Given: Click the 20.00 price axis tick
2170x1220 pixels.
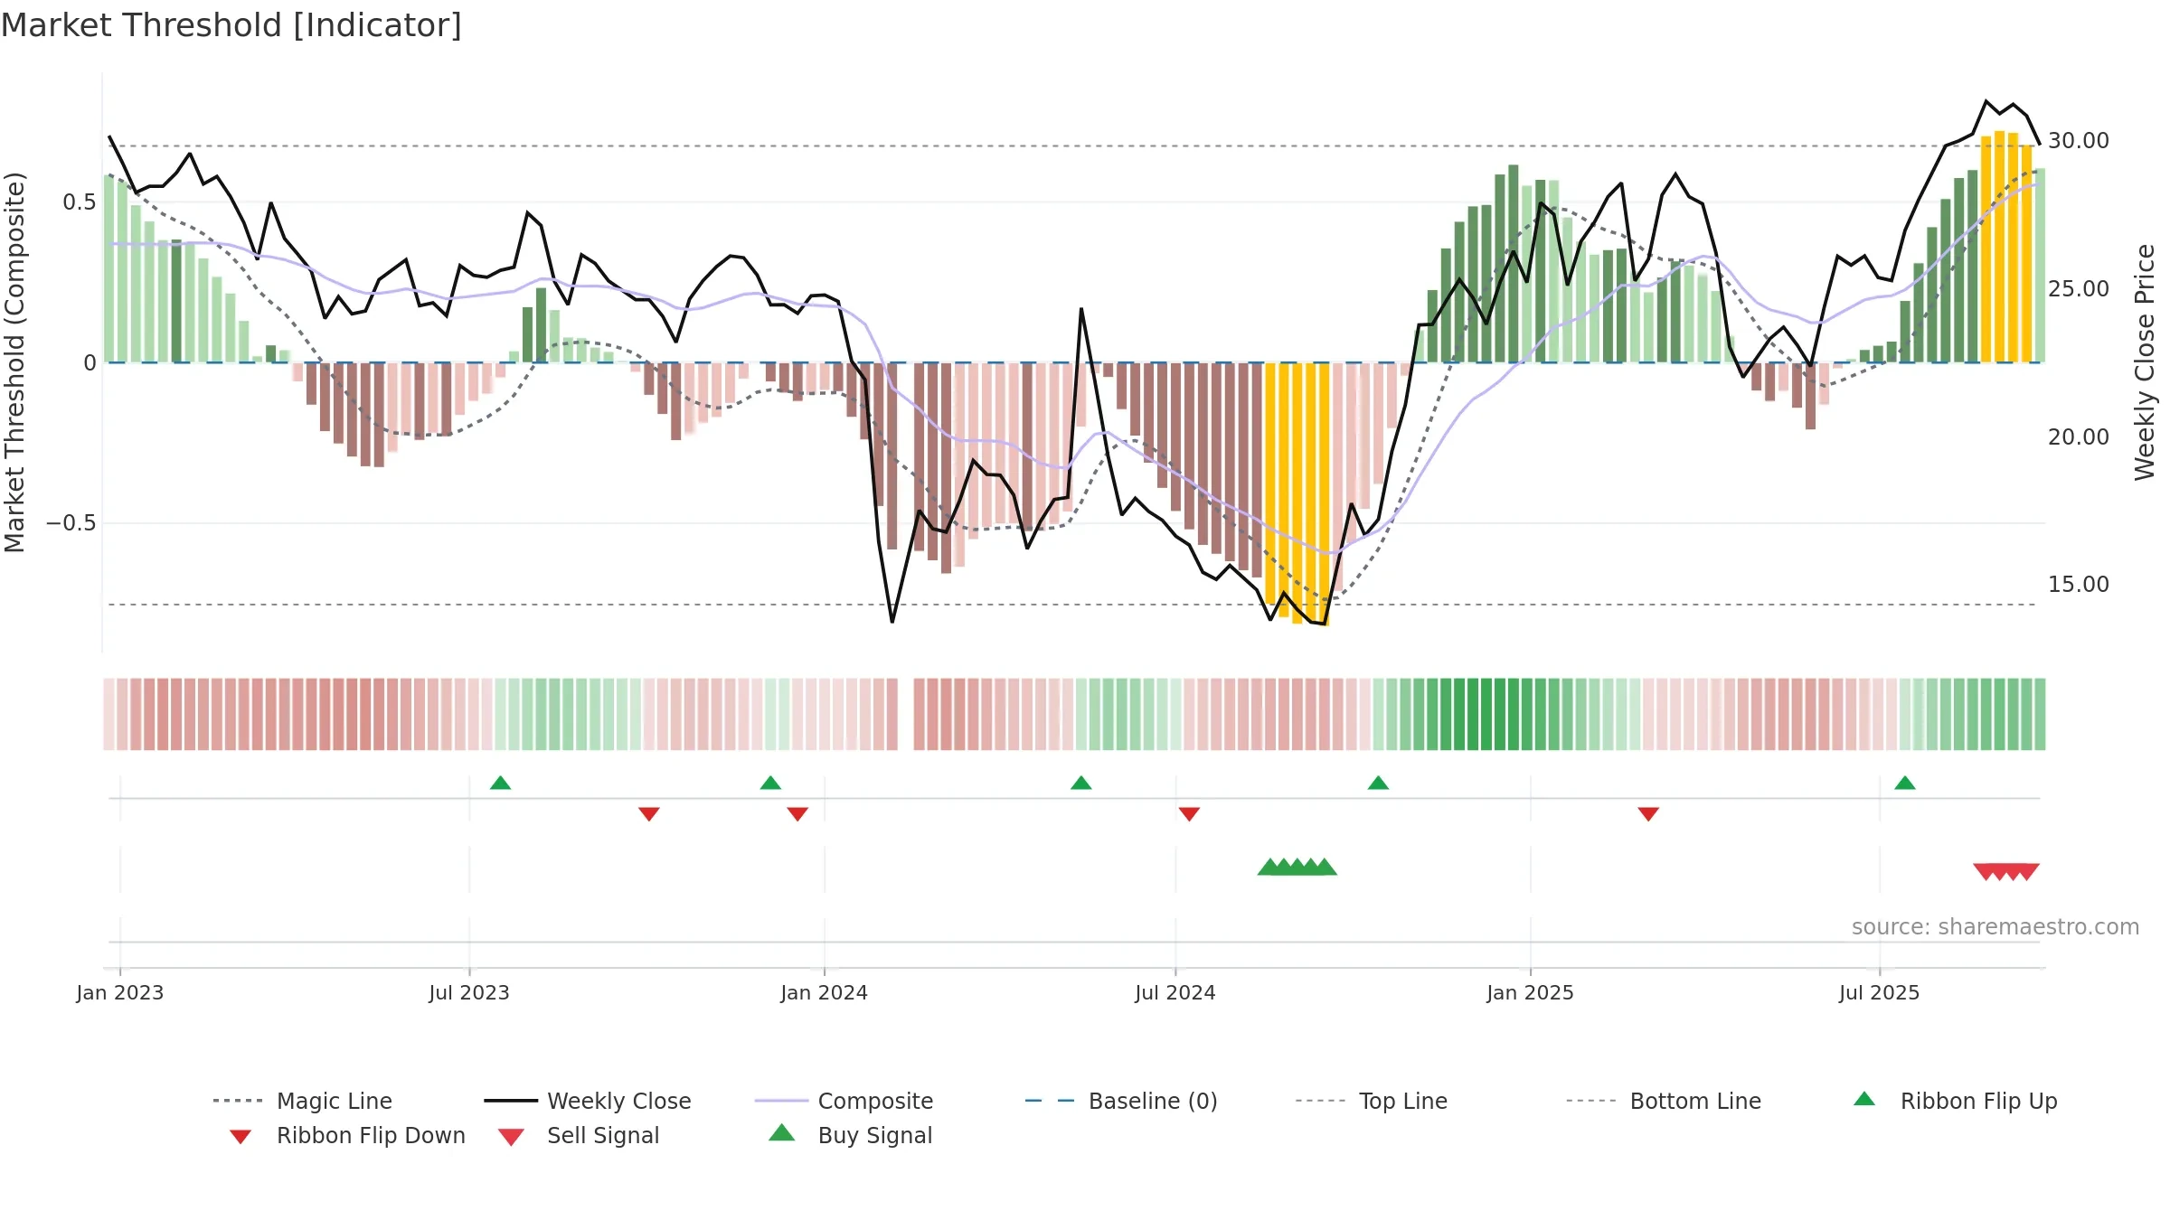Looking at the screenshot, I should coord(2079,437).
